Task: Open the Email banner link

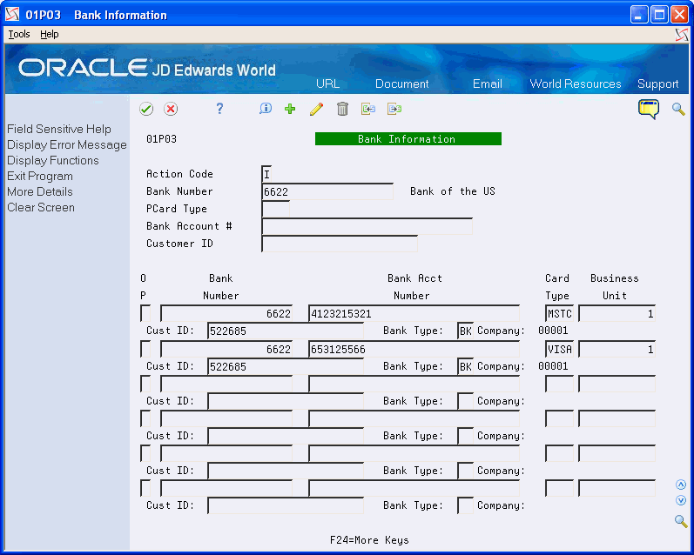Action: point(488,84)
